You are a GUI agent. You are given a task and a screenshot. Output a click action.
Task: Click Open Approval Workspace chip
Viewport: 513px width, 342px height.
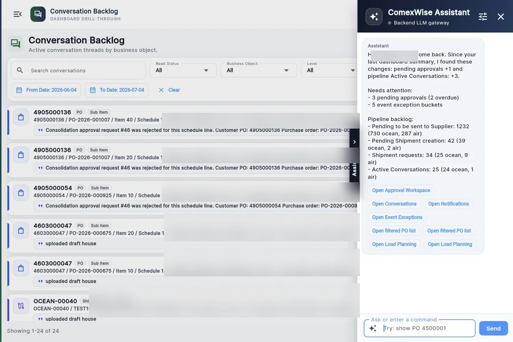401,190
